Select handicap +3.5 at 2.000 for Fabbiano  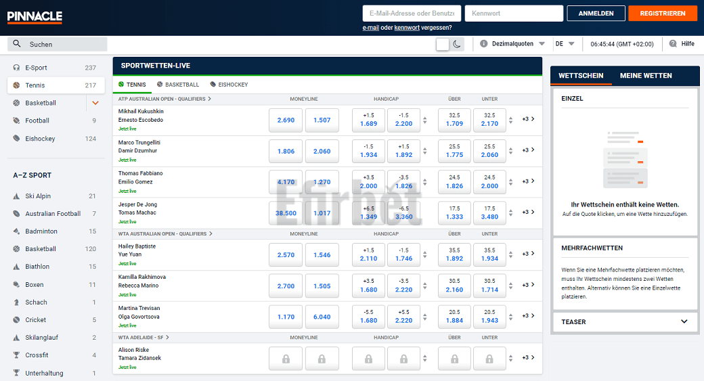368,182
